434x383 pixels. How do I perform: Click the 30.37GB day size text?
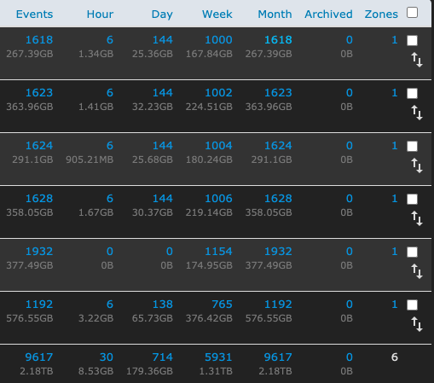click(153, 212)
